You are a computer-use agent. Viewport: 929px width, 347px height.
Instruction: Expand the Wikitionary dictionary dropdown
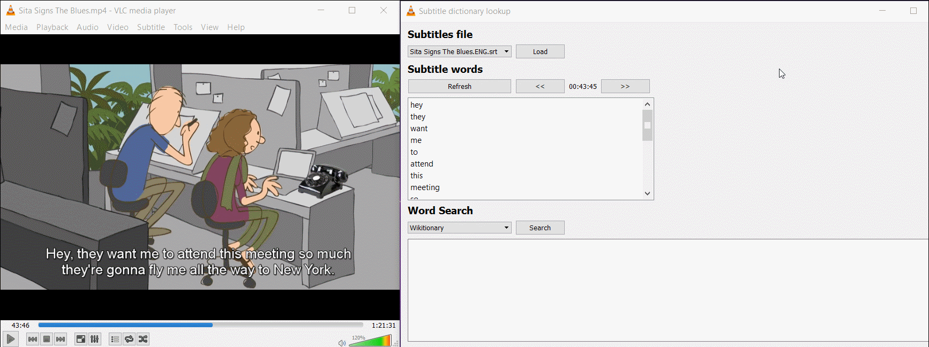click(x=460, y=228)
